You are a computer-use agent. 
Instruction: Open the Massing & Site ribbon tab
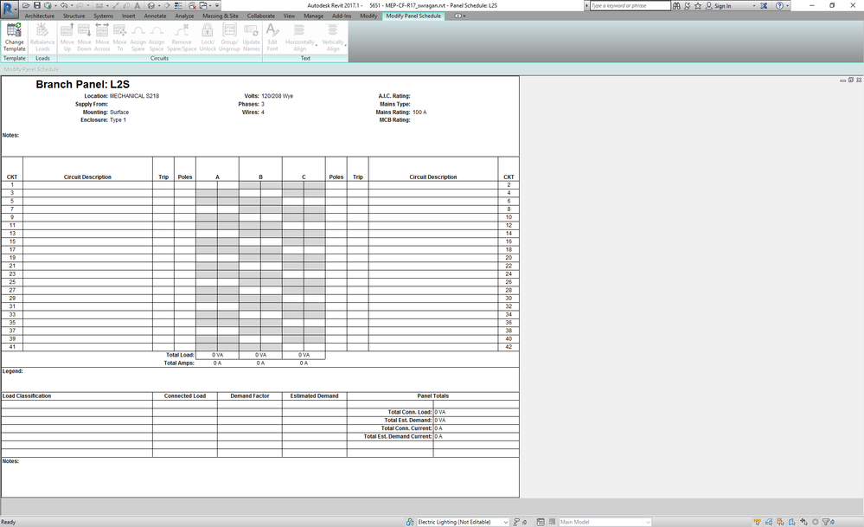[x=220, y=16]
